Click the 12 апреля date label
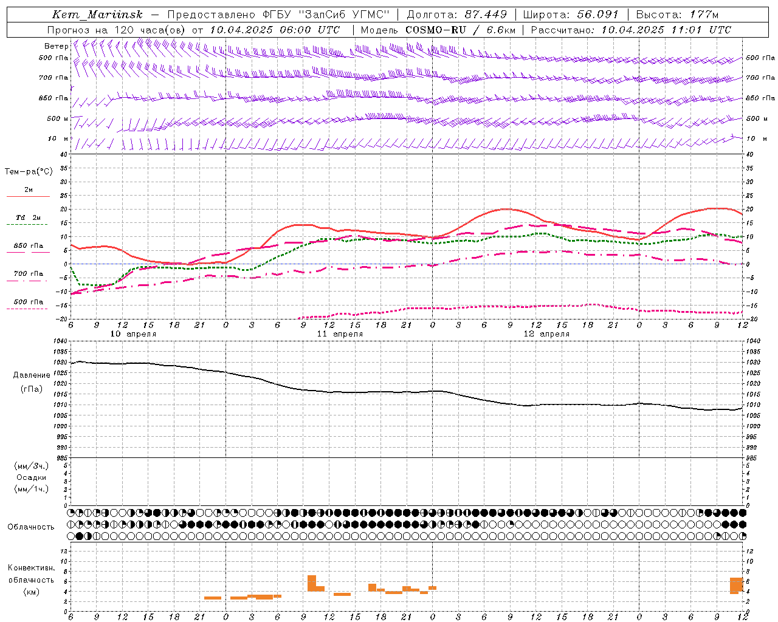The width and height of the screenshot is (778, 622). pyautogui.click(x=547, y=334)
